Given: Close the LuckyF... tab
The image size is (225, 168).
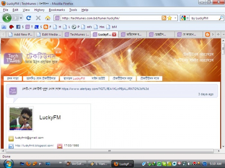Looking at the screenshot, I should pyautogui.click(x=114, y=35).
